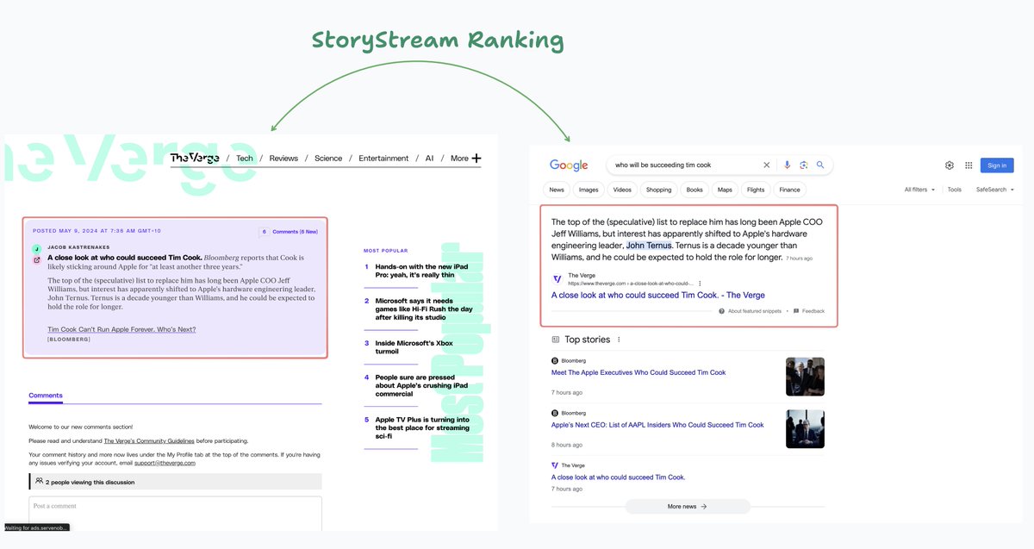Viewport: 1034px width, 549px height.
Task: Open thumbnail for Meet The Apple Executives story
Action: pyautogui.click(x=805, y=377)
